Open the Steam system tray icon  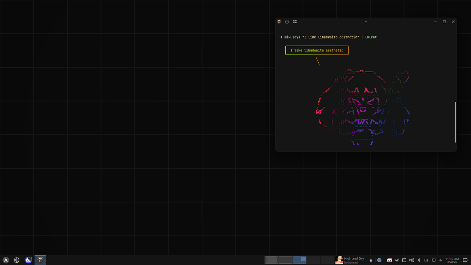[x=397, y=260]
